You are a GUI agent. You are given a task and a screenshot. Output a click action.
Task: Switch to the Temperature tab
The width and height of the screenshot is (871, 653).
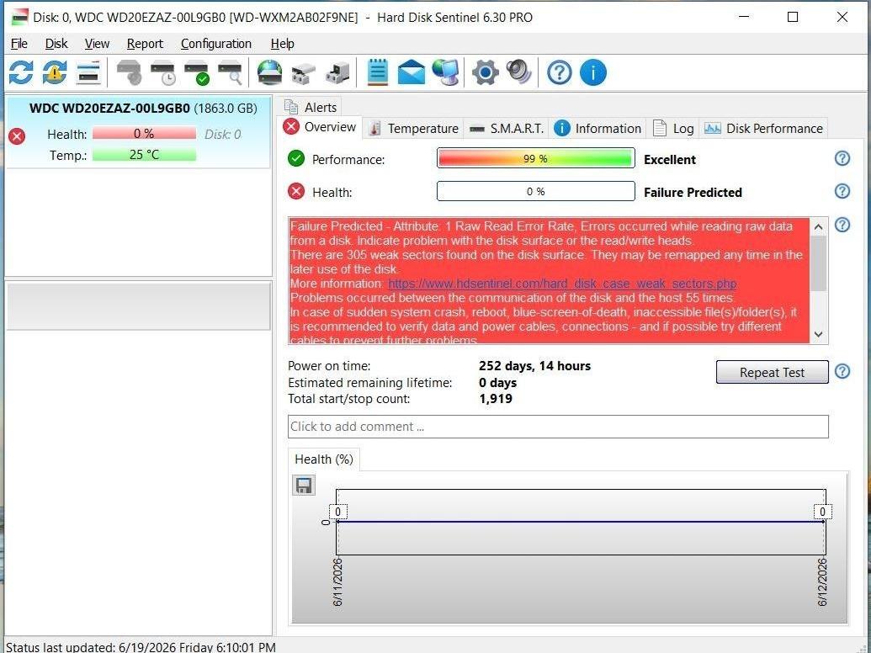coord(414,128)
